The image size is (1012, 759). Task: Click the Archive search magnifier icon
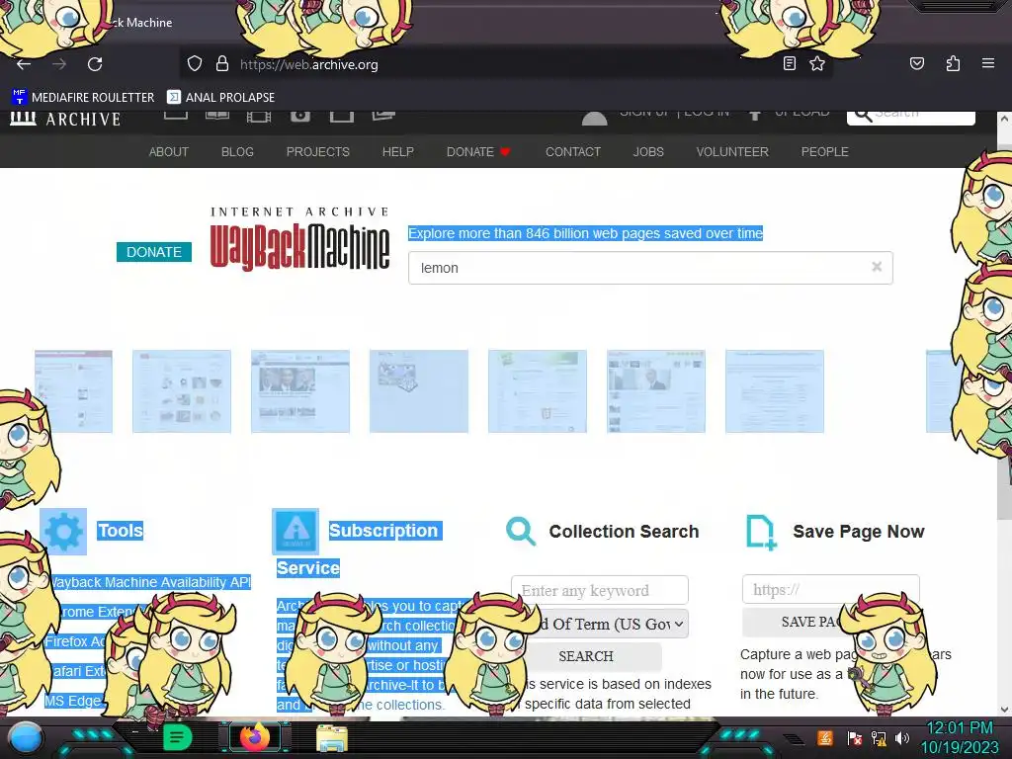(863, 116)
